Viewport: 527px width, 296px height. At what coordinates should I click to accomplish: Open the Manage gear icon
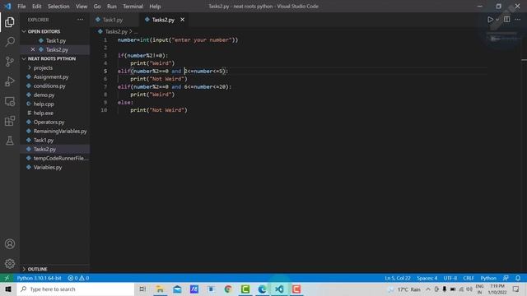point(10,263)
